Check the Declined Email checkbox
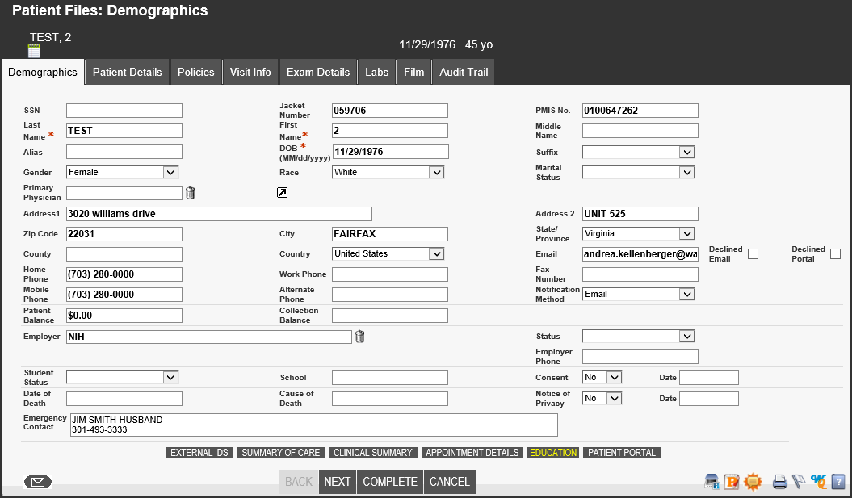852x498 pixels. click(753, 253)
